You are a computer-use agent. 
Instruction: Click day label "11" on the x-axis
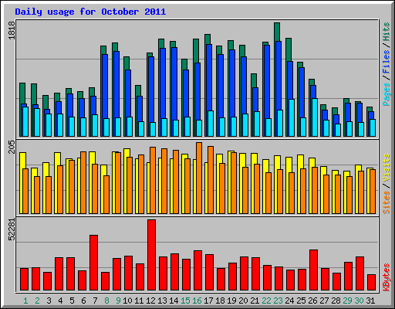[139, 301]
